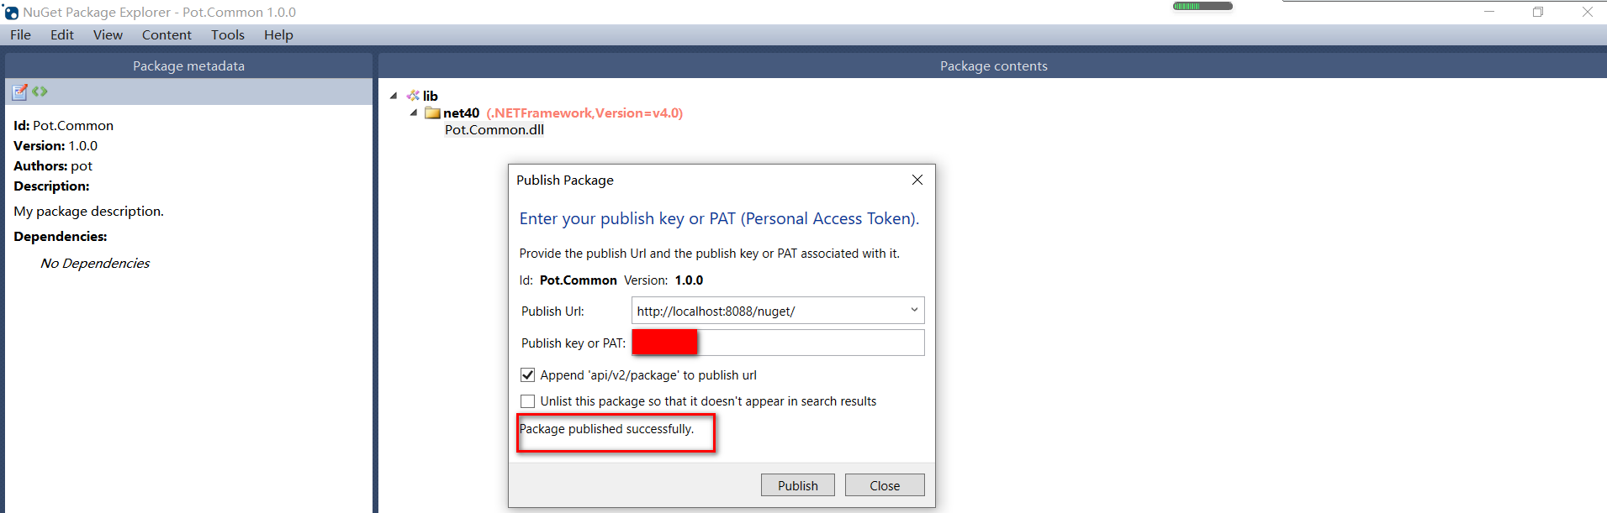Click the No Dependencies text
Viewport: 1607px width, 513px height.
[95, 263]
